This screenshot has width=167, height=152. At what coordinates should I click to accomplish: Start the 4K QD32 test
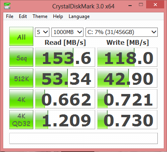21,120
